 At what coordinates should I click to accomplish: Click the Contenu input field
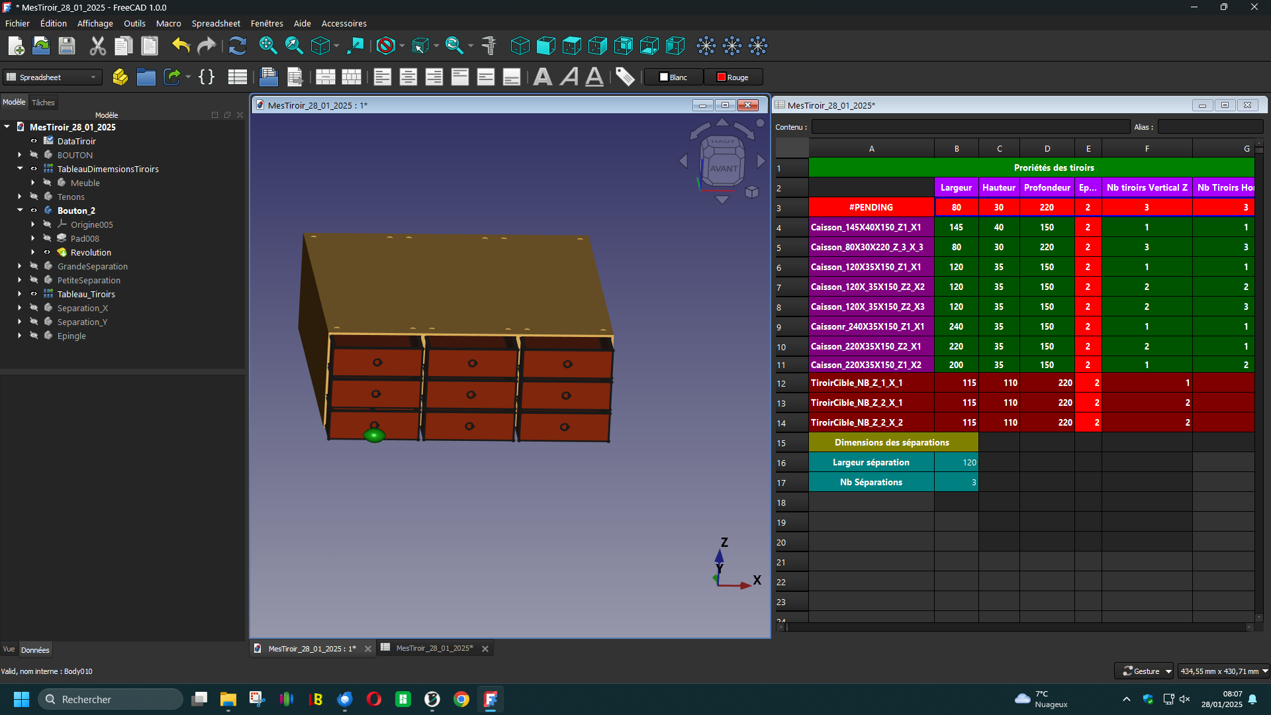970,127
